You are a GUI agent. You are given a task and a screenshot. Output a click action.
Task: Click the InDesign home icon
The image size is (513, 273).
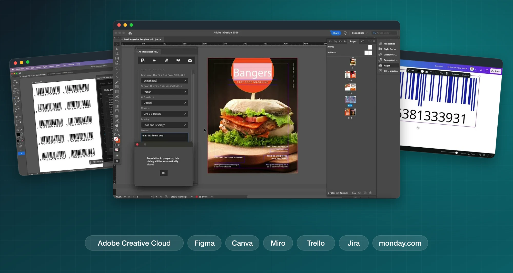click(130, 33)
